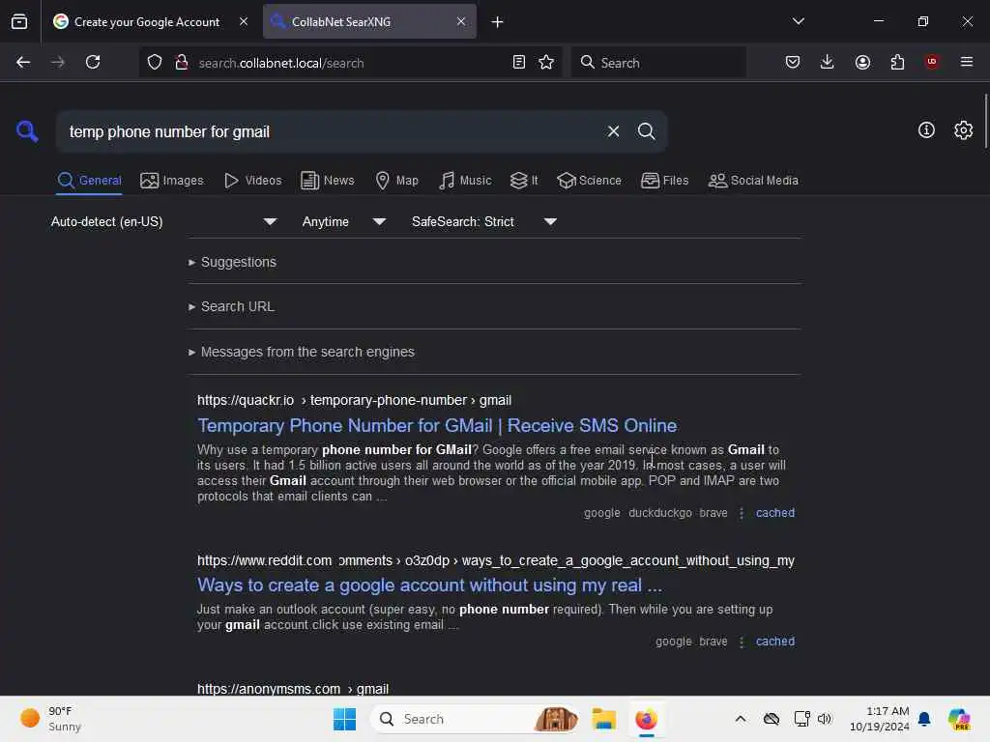Screen dimensions: 990x742
Task: Expand Messages from the search engines
Action: click(302, 352)
